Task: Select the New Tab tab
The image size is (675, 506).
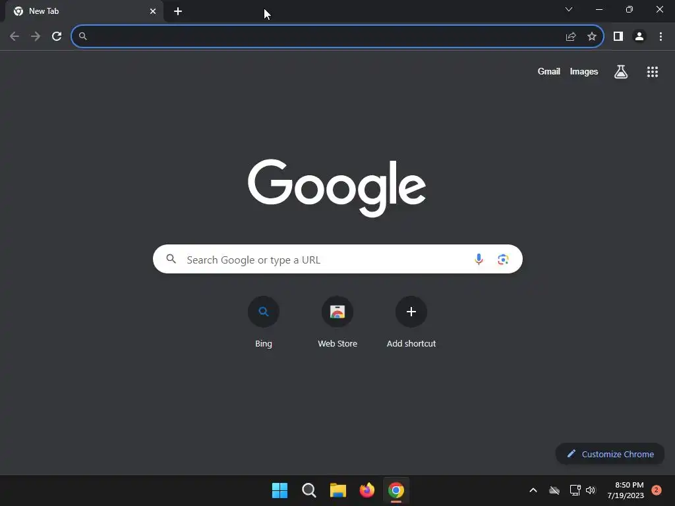Action: (84, 11)
